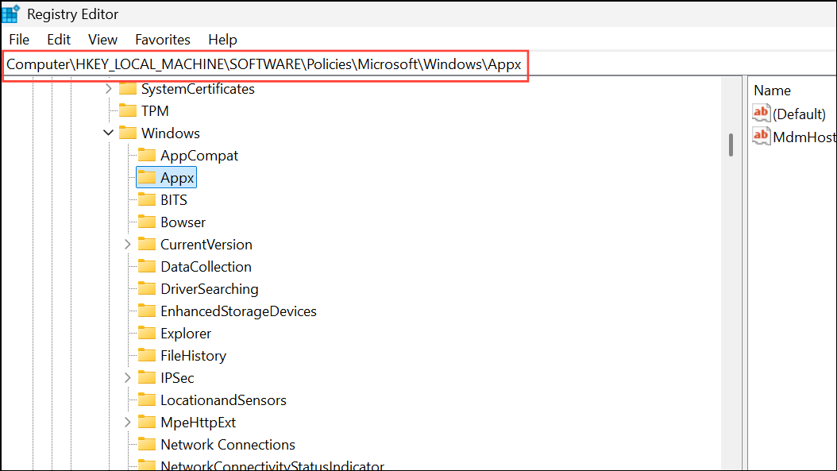Open the File menu

coord(19,40)
